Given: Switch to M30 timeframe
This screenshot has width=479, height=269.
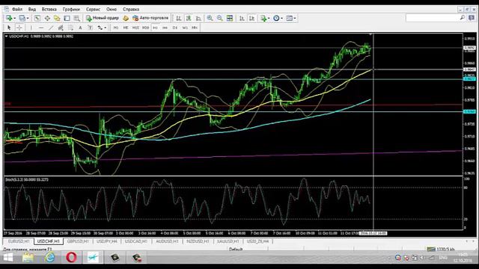Looking at the screenshot, I should (x=145, y=28).
